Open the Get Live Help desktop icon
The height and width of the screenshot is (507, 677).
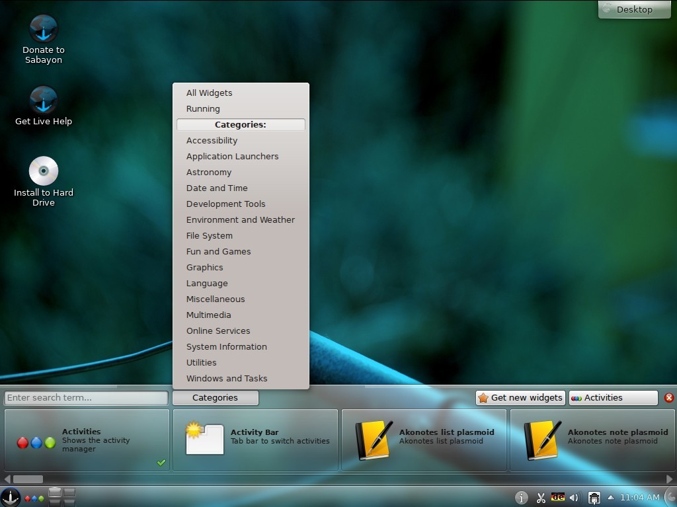43,106
